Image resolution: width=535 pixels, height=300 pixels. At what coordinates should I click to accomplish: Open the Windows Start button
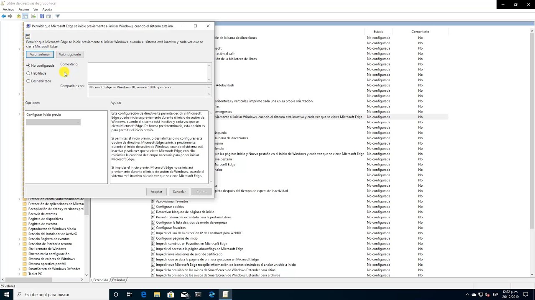(7, 295)
